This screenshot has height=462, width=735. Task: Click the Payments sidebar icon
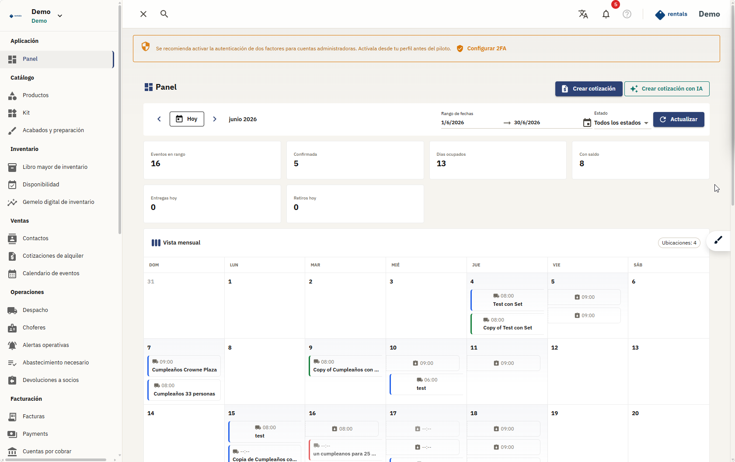(x=12, y=434)
